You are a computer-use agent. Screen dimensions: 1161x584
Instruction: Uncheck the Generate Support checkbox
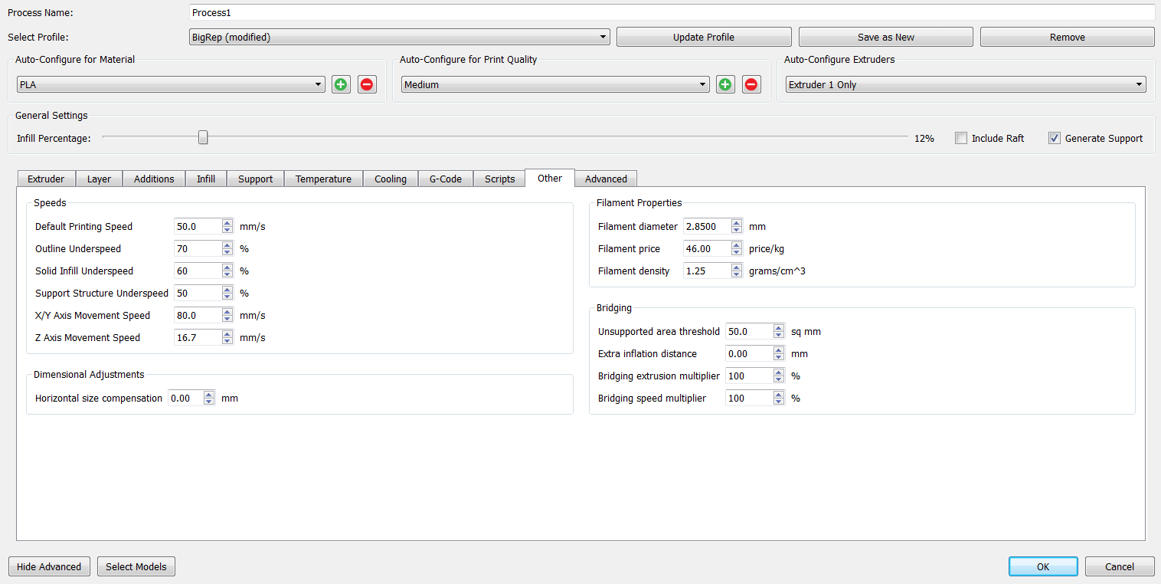[1055, 138]
